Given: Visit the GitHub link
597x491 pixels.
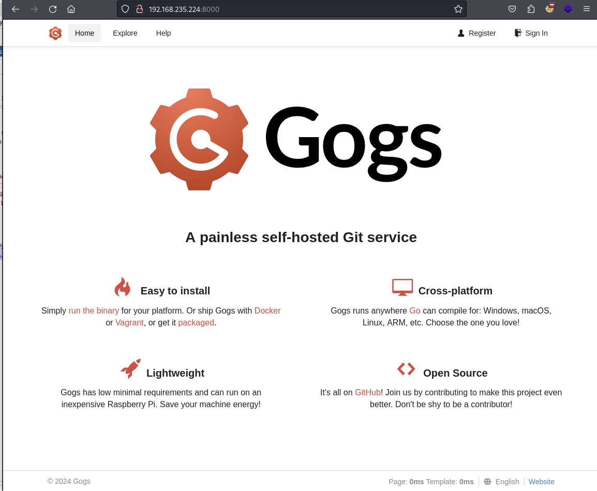Looking at the screenshot, I should click(x=367, y=392).
